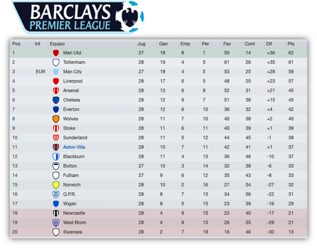Click the Tottenham white shield badge
This screenshot has height=248, width=317.
(56, 63)
